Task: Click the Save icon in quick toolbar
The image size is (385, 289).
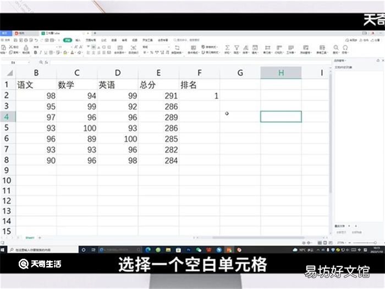Action: (15, 40)
